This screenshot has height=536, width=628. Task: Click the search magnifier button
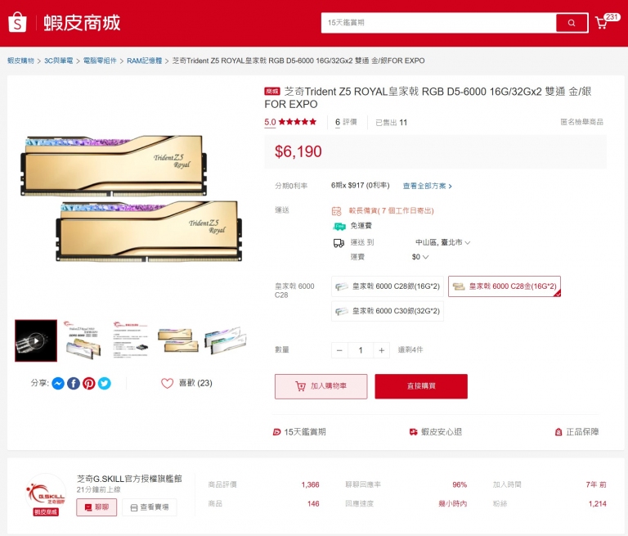pos(572,23)
